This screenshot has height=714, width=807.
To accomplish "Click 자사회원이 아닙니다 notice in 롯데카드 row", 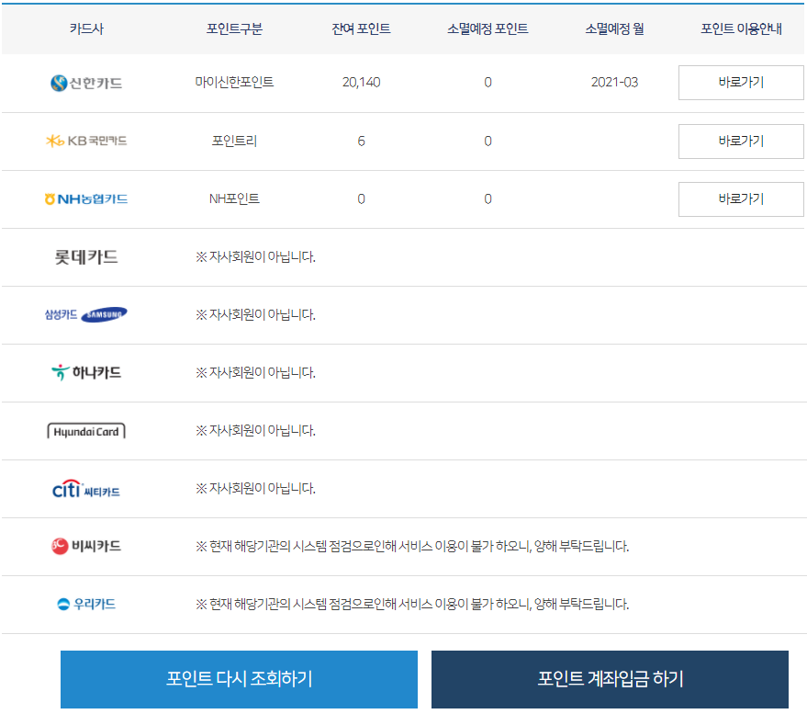I will tap(255, 256).
